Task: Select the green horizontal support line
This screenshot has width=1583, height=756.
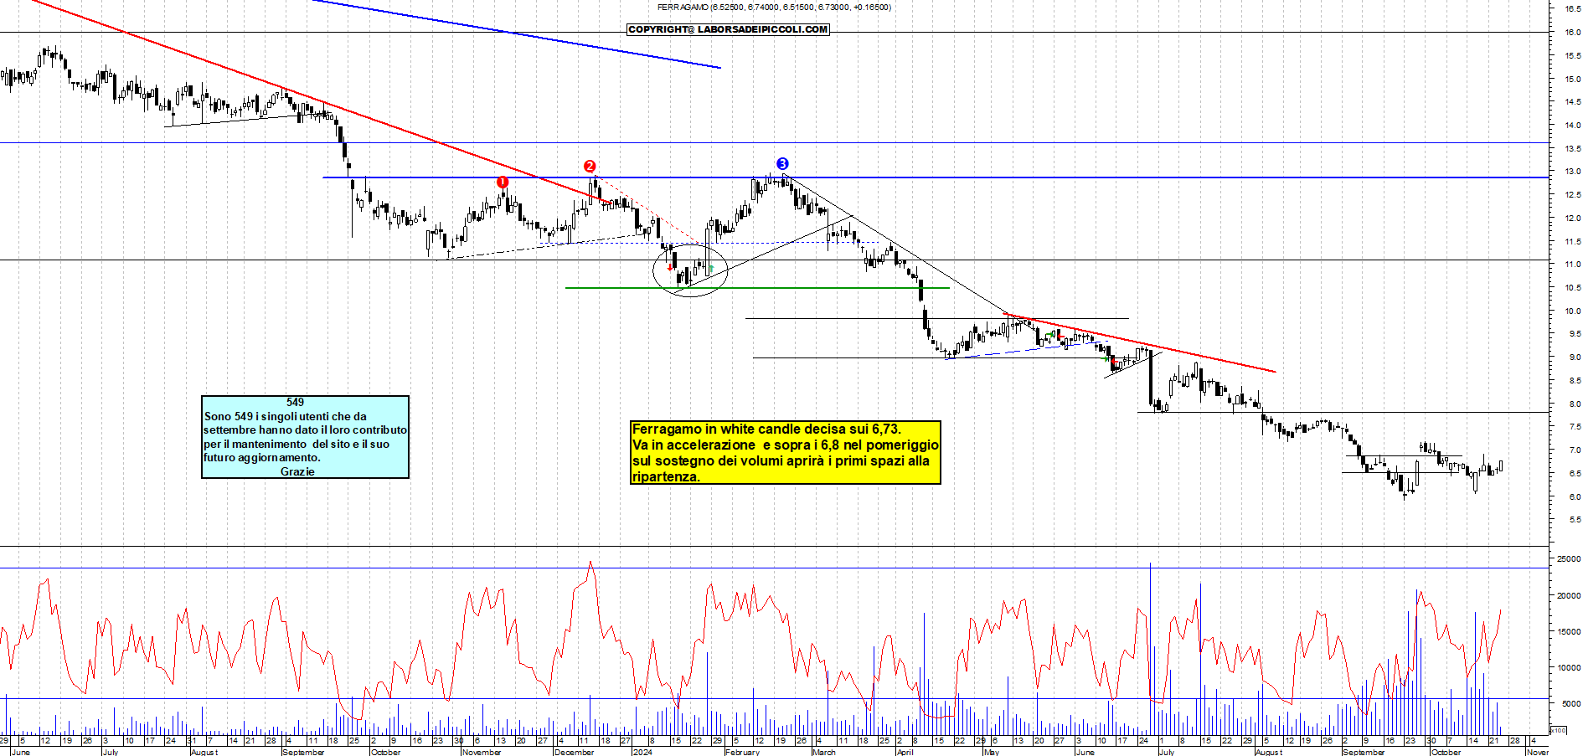Action: coord(757,288)
